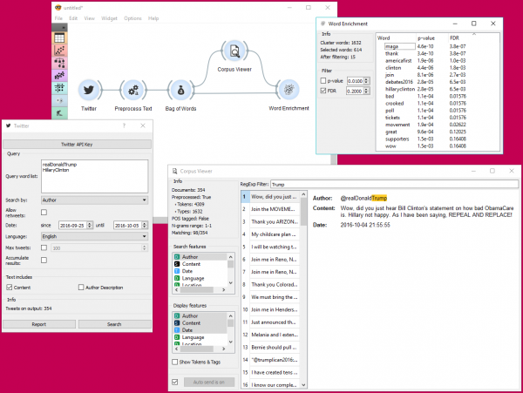Viewport: 523px width, 393px height.
Task: Open the Bag of Words widget
Action: [179, 90]
